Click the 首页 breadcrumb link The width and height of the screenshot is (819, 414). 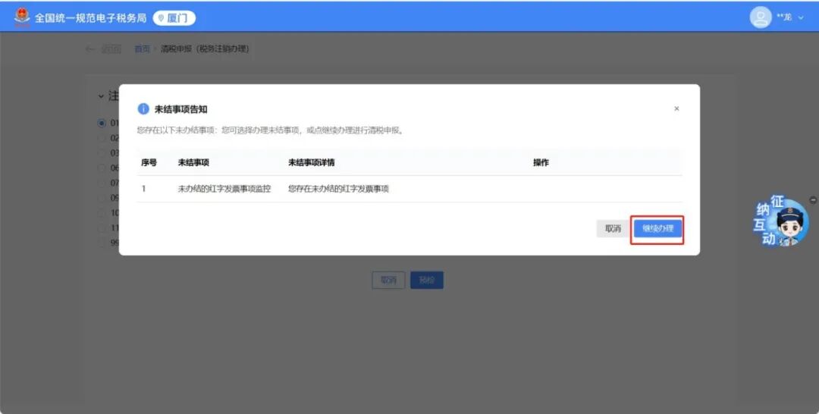coord(142,49)
